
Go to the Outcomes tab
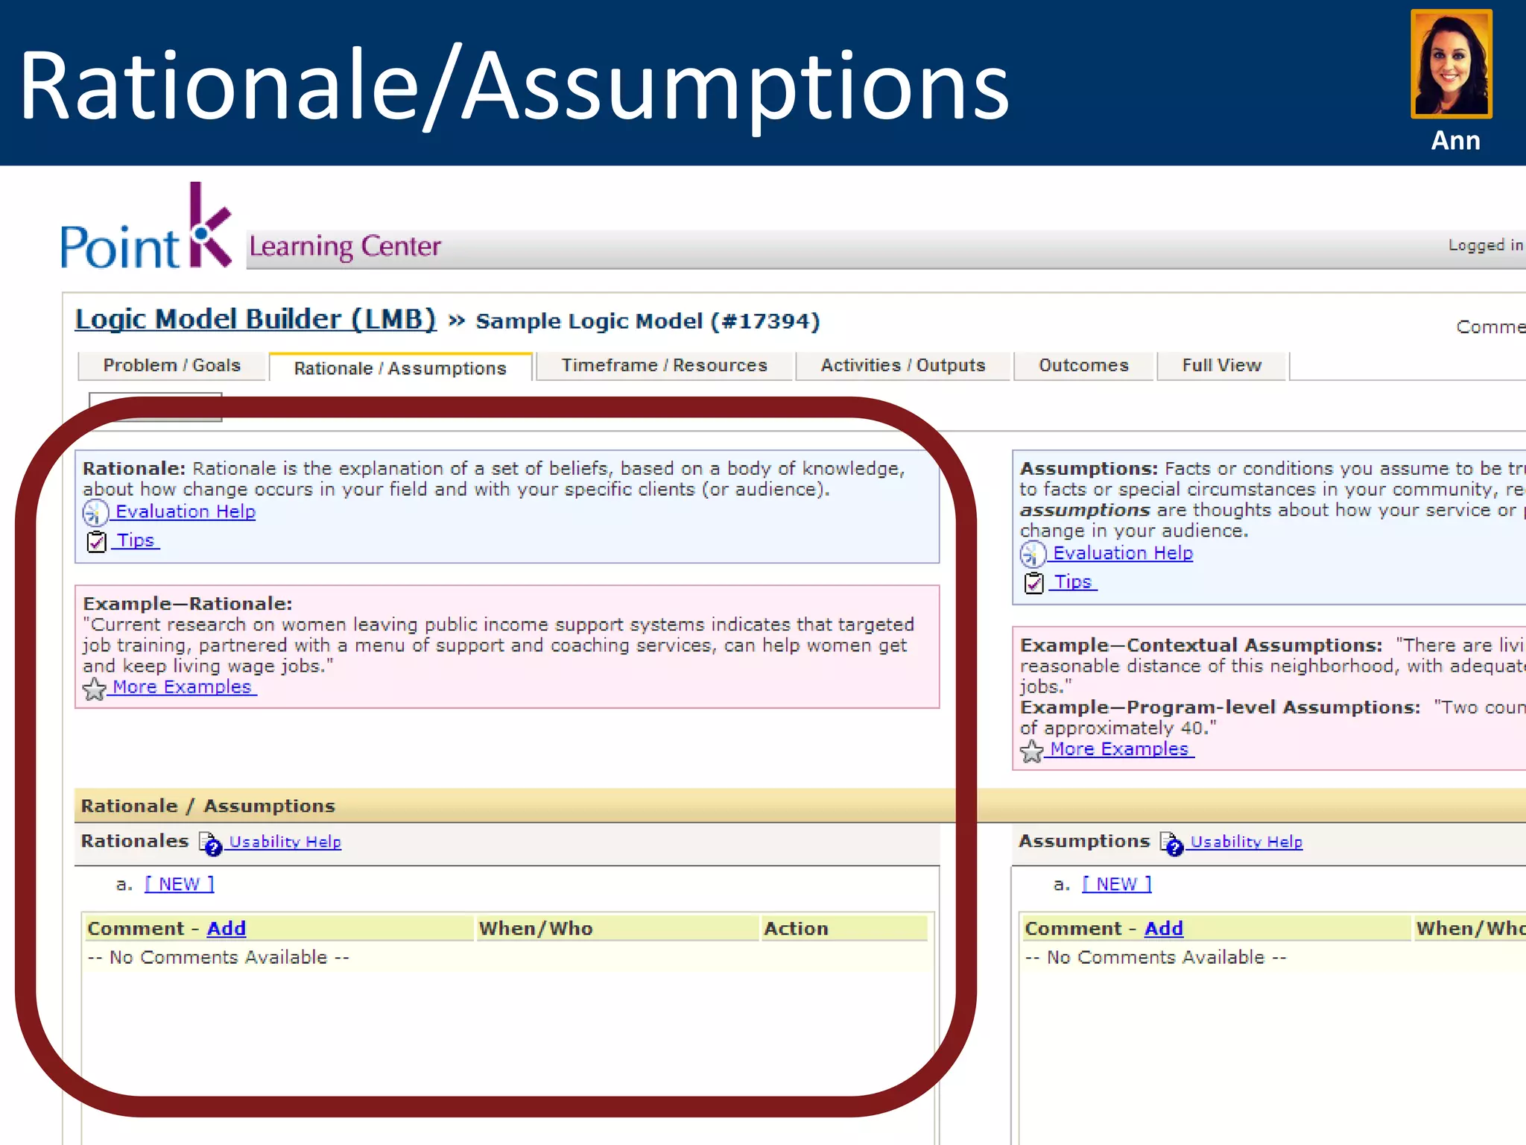click(1083, 365)
